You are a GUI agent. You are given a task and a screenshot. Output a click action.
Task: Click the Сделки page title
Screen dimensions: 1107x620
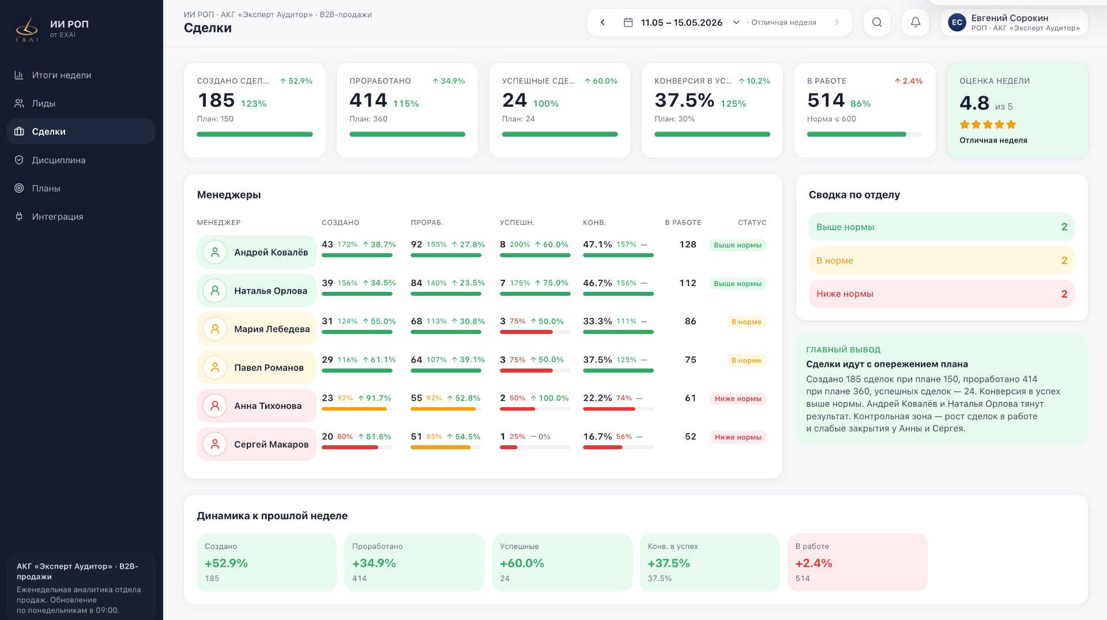click(208, 28)
